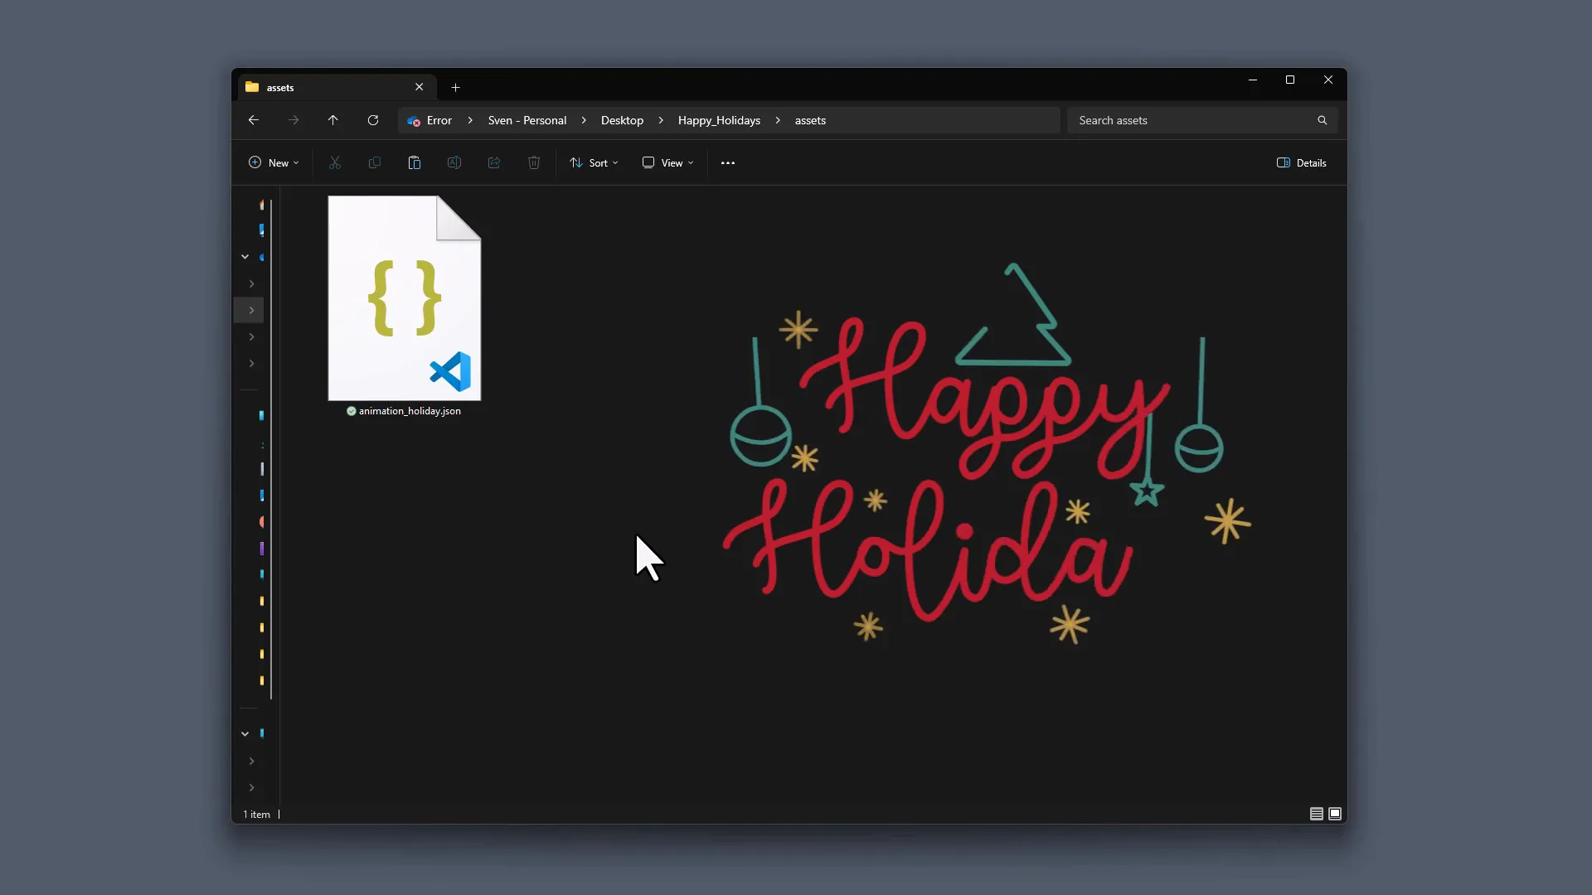This screenshot has width=1592, height=895.
Task: Open a new File Explorer tab
Action: click(455, 87)
